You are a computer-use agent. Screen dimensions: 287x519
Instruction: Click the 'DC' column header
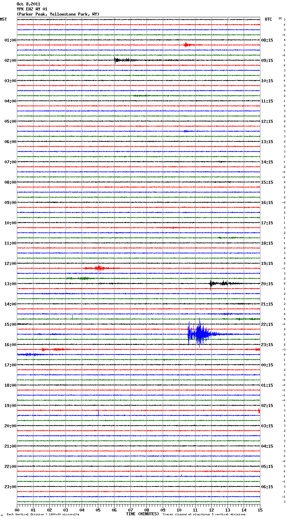(x=280, y=18)
